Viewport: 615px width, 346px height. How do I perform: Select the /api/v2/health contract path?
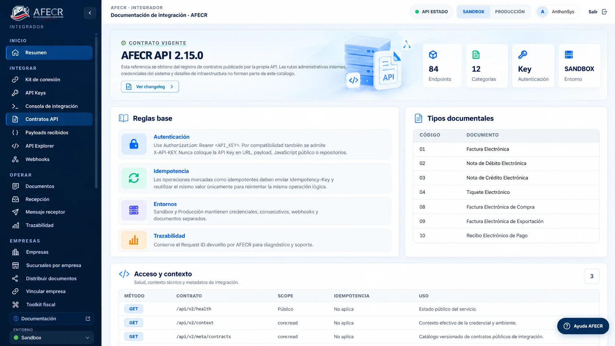193,309
